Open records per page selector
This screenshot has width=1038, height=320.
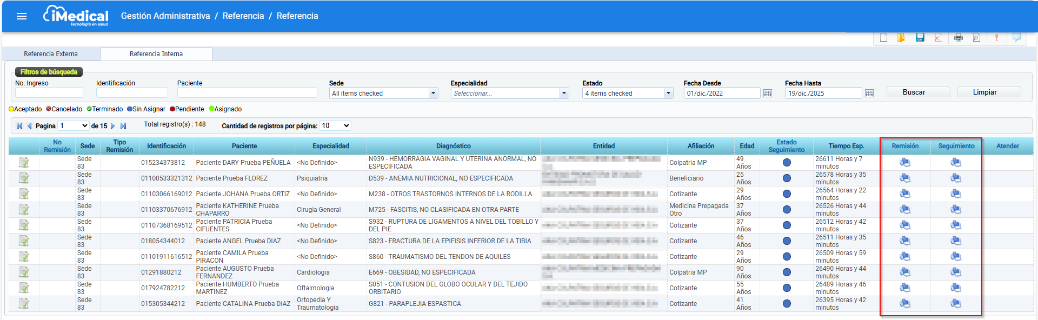335,125
